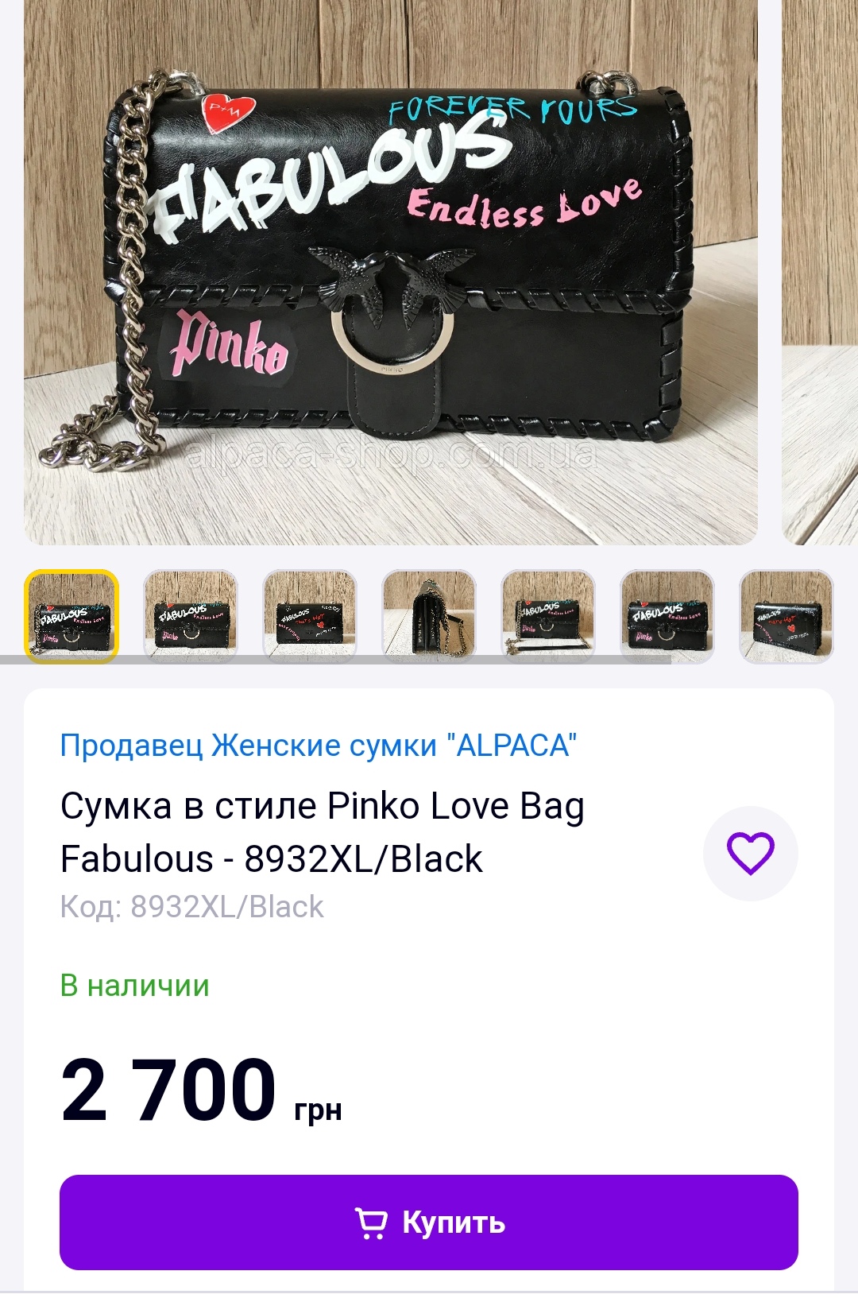Select the second thumbnail of the bag front
Image resolution: width=858 pixels, height=1298 pixels.
pos(191,617)
